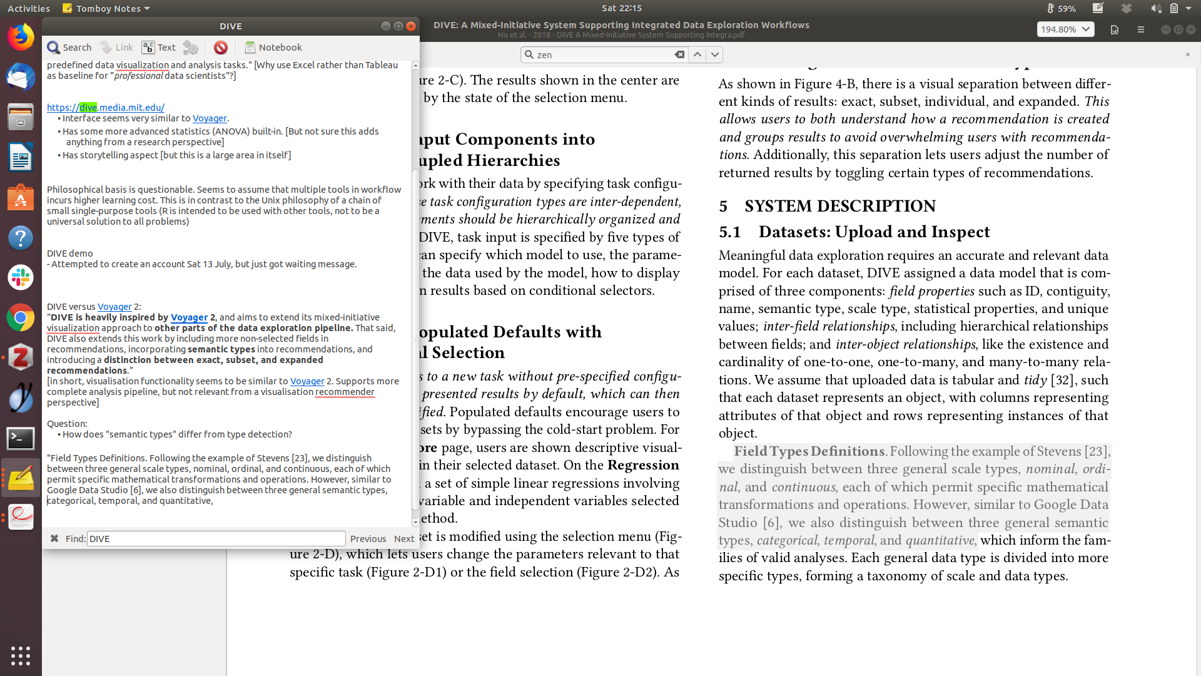This screenshot has height=676, width=1201.
Task: Jump to previous search result arrow
Action: (x=697, y=54)
